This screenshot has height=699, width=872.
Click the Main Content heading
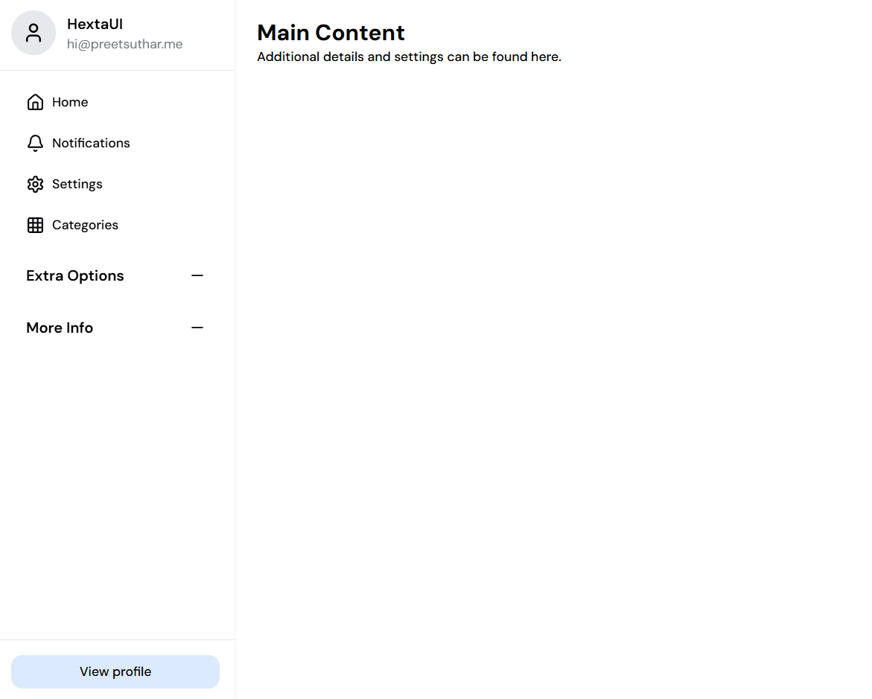coord(331,33)
